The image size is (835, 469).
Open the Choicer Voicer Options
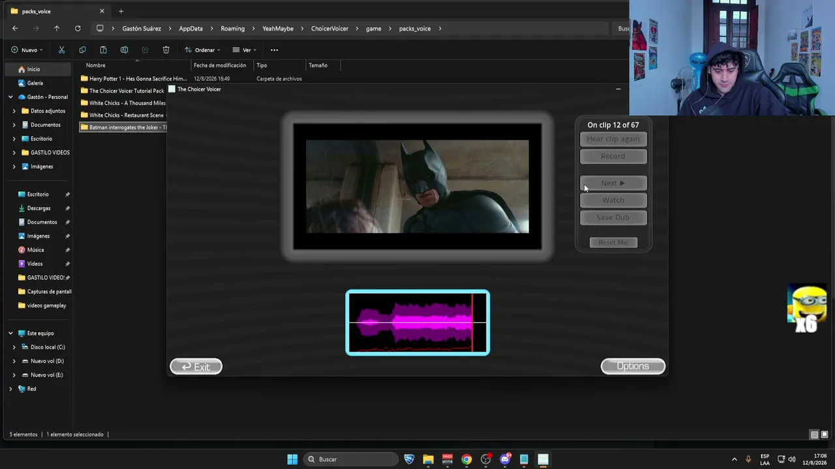pyautogui.click(x=633, y=366)
